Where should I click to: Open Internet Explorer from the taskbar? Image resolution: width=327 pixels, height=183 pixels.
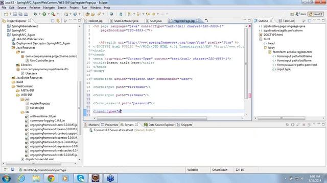(x=21, y=178)
